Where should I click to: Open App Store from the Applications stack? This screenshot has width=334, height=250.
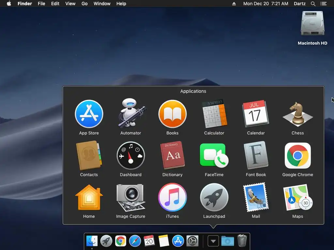point(89,114)
